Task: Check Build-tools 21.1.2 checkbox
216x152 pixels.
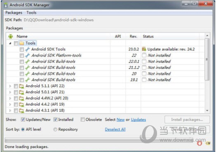Action: [21, 68]
